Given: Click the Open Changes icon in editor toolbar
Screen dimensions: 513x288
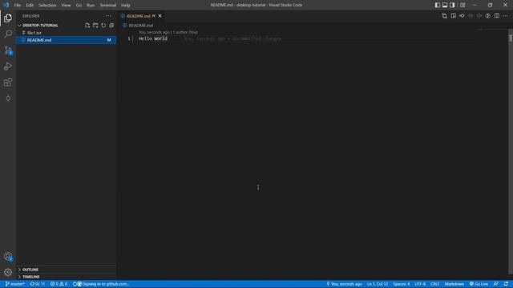Looking at the screenshot, I should (444, 16).
